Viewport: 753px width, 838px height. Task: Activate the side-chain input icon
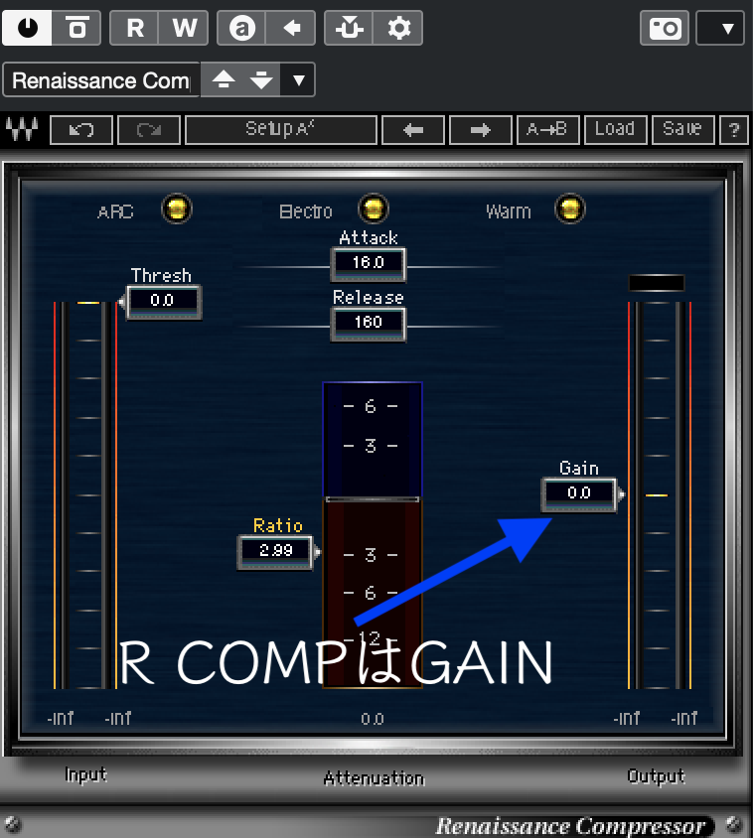(x=349, y=27)
